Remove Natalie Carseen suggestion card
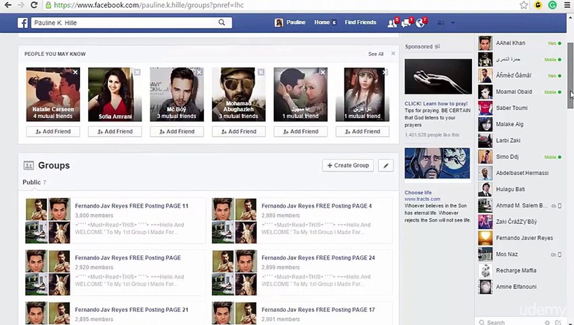Viewport: 574px width, 325px height. pos(75,72)
